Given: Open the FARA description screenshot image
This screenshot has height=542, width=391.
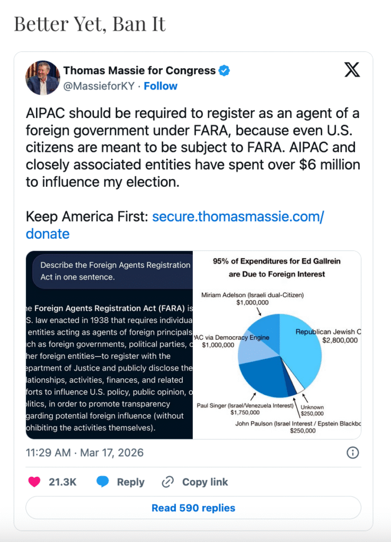Looking at the screenshot, I should tap(109, 345).
